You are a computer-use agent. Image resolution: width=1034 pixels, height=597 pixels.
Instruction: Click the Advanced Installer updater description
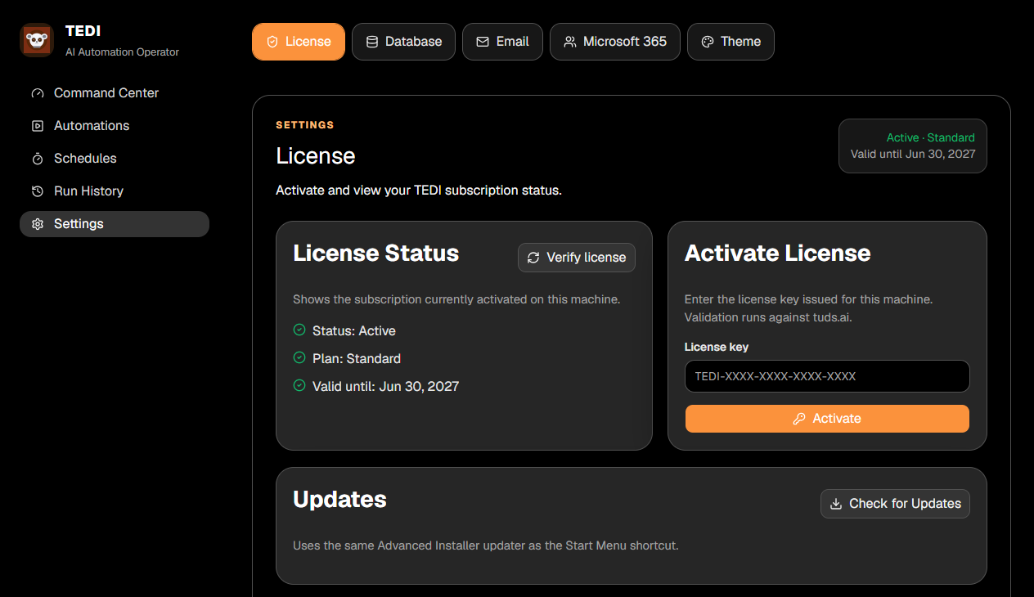pyautogui.click(x=486, y=545)
